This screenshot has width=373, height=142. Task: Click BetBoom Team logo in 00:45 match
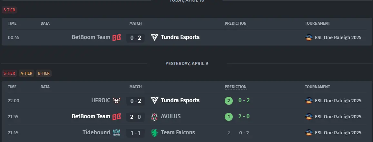[117, 38]
